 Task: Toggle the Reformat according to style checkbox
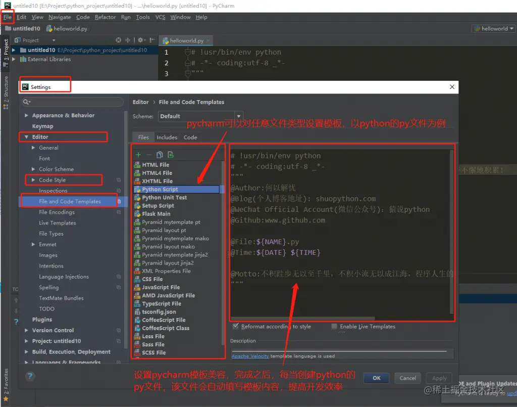pyautogui.click(x=235, y=326)
